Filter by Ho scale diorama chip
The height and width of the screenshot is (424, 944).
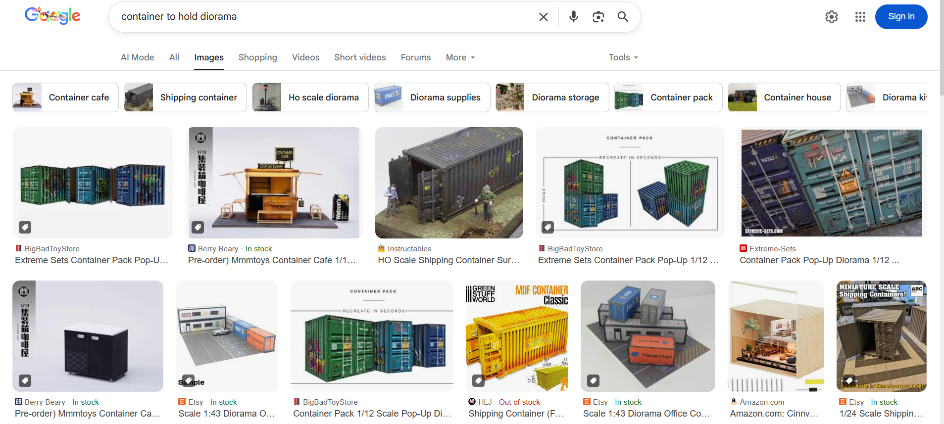310,97
